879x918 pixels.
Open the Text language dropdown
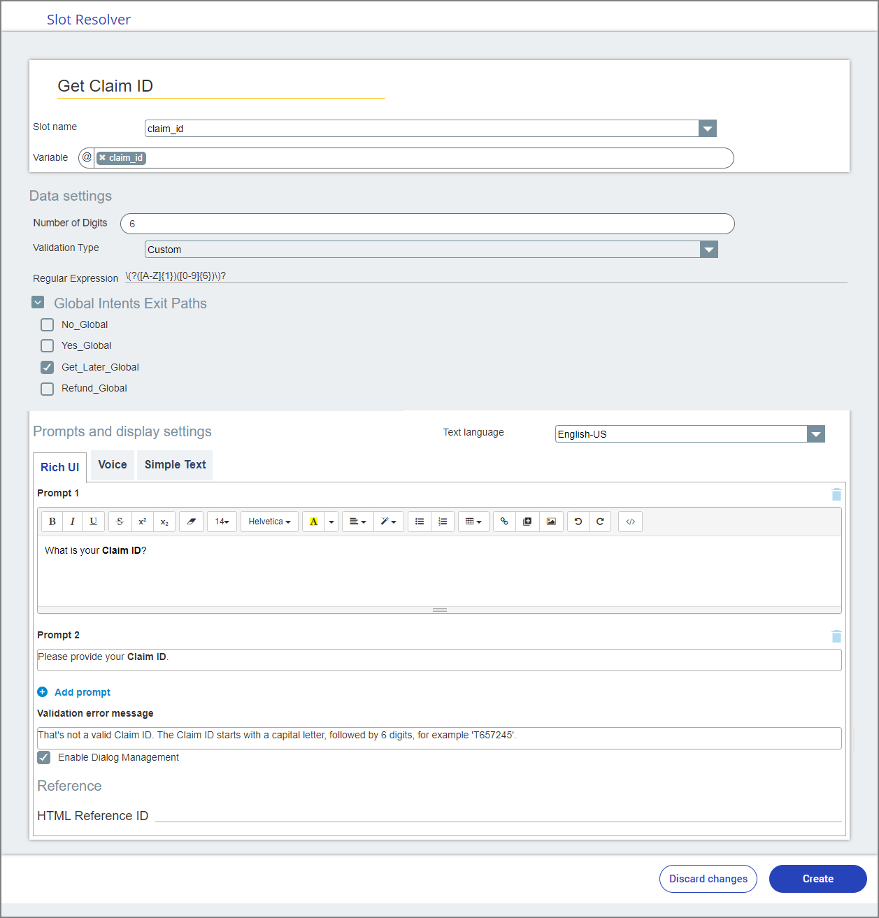816,434
